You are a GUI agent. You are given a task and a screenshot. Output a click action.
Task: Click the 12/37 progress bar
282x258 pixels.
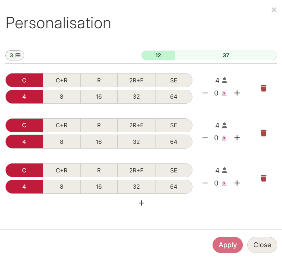coord(209,55)
